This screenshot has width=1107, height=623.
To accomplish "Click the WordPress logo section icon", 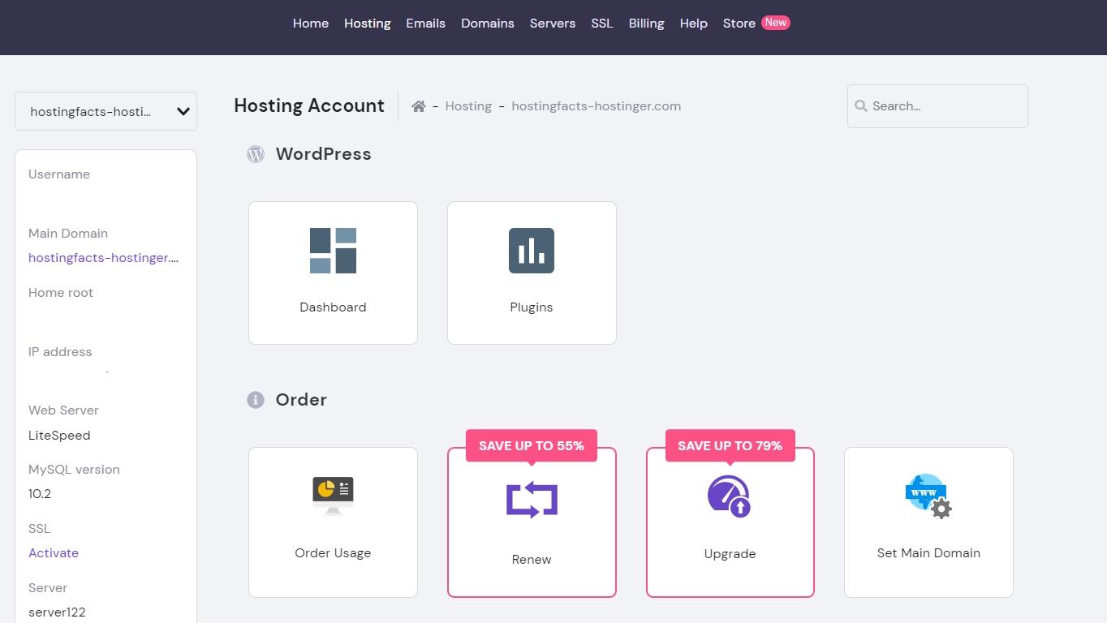I will point(256,154).
